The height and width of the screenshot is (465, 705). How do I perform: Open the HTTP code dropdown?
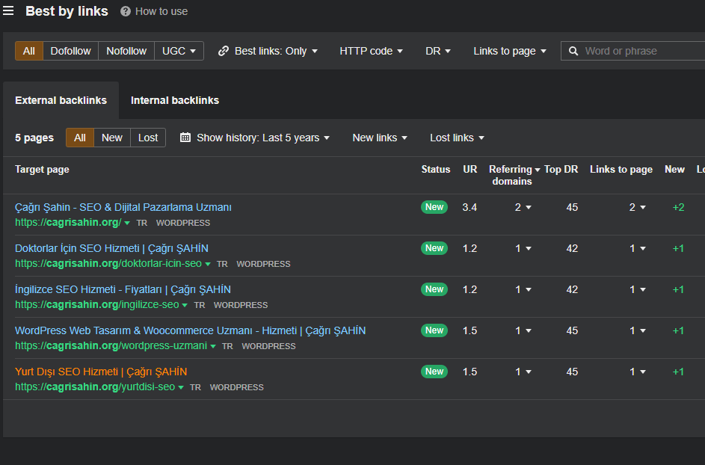371,51
